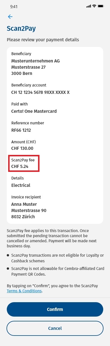This screenshot has height=346, width=110.
Task: Cancel the payment review
Action: [x=55, y=328]
